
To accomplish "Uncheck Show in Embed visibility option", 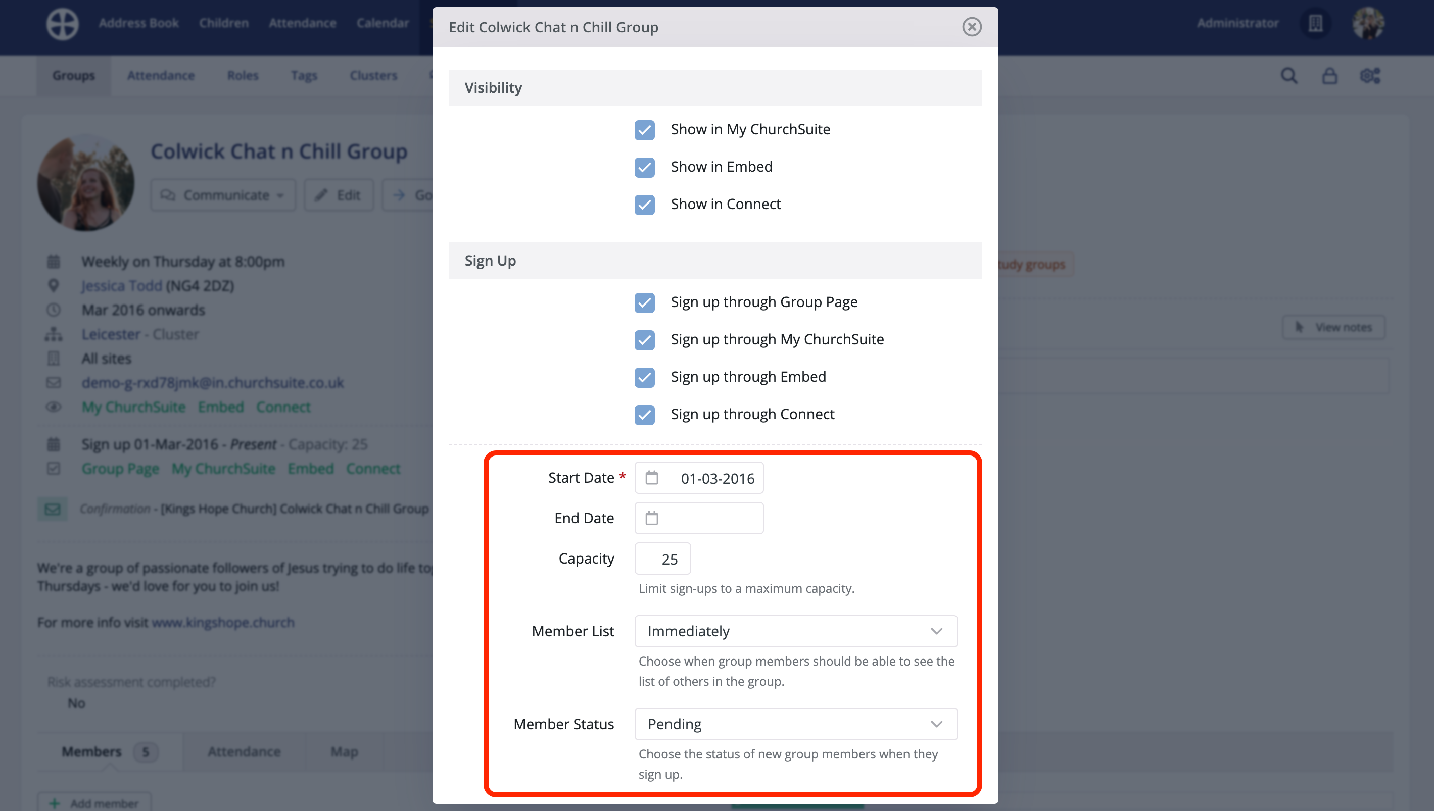I will tap(644, 167).
